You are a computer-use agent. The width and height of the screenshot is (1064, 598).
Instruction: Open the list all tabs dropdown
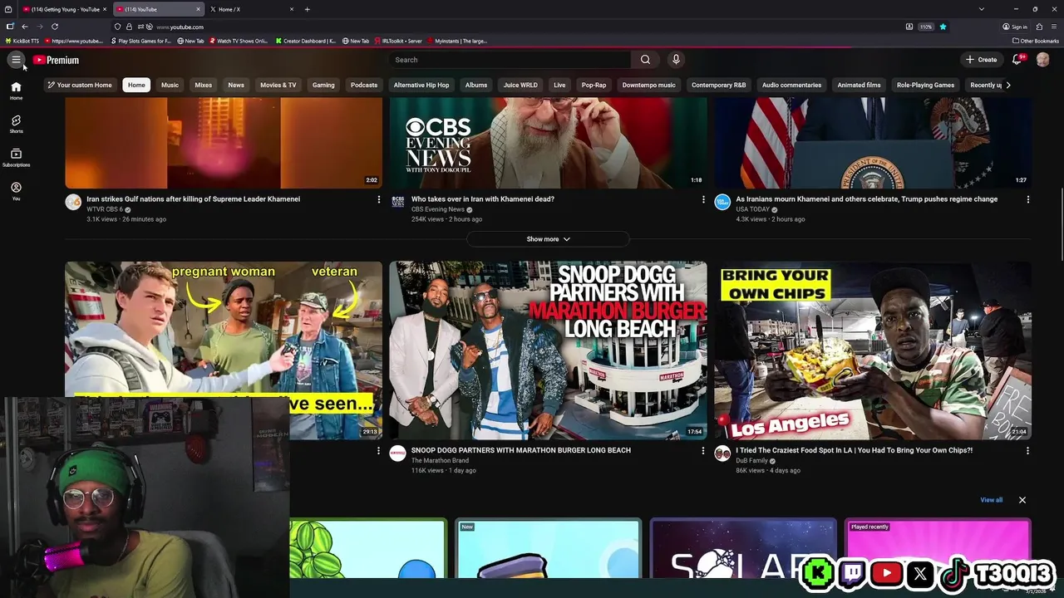(982, 9)
